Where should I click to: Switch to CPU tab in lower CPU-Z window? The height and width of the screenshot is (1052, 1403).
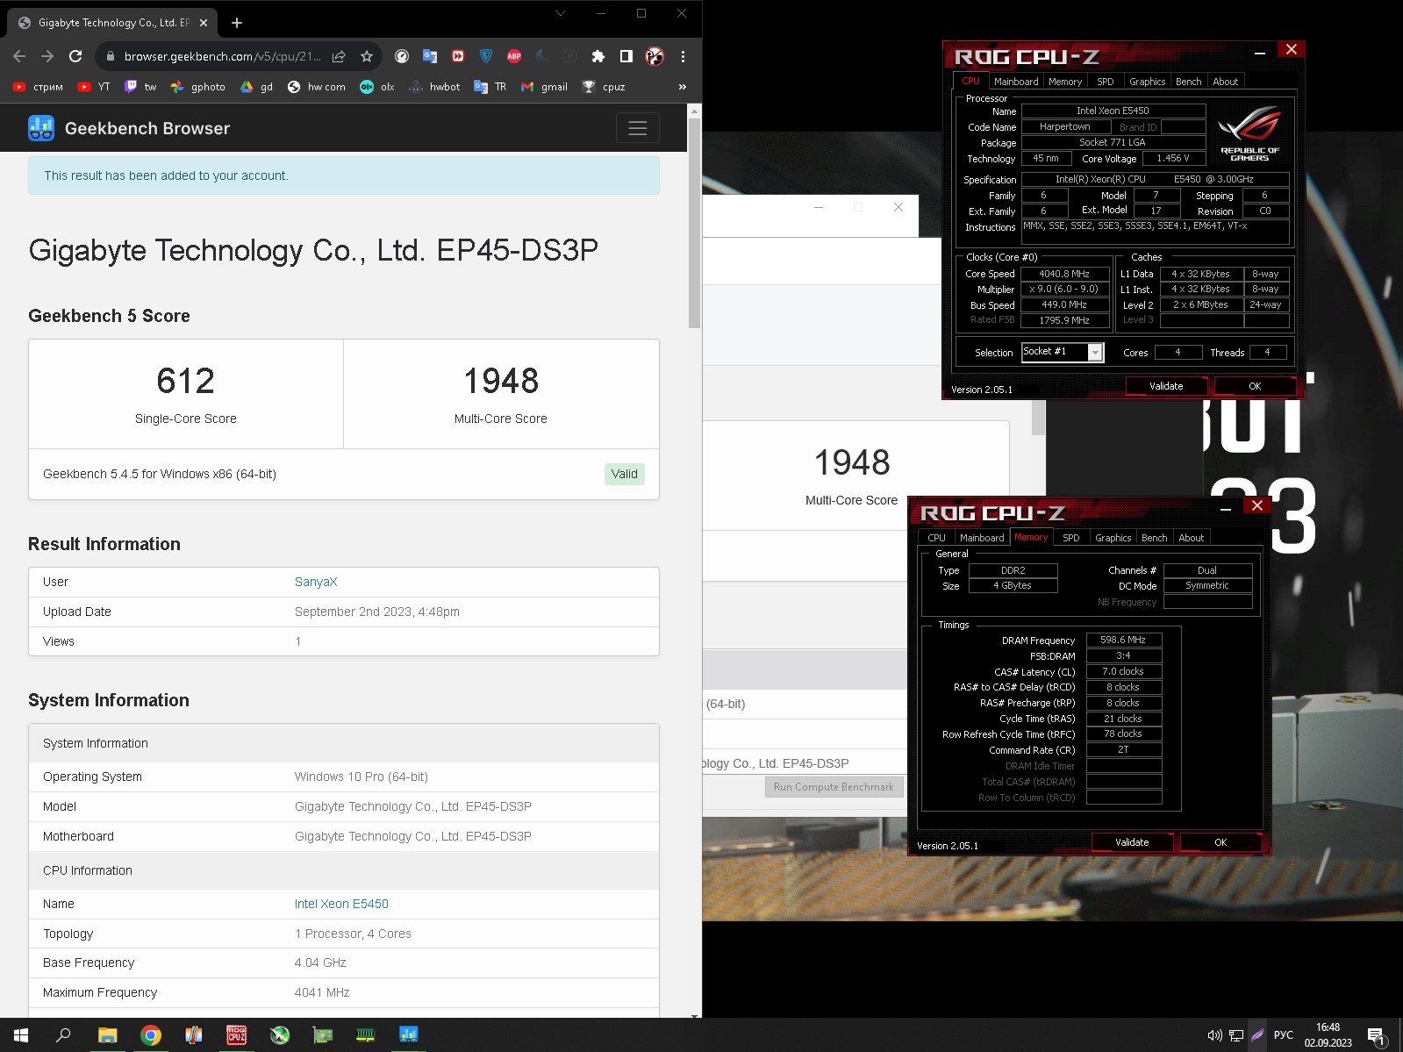[x=937, y=538]
